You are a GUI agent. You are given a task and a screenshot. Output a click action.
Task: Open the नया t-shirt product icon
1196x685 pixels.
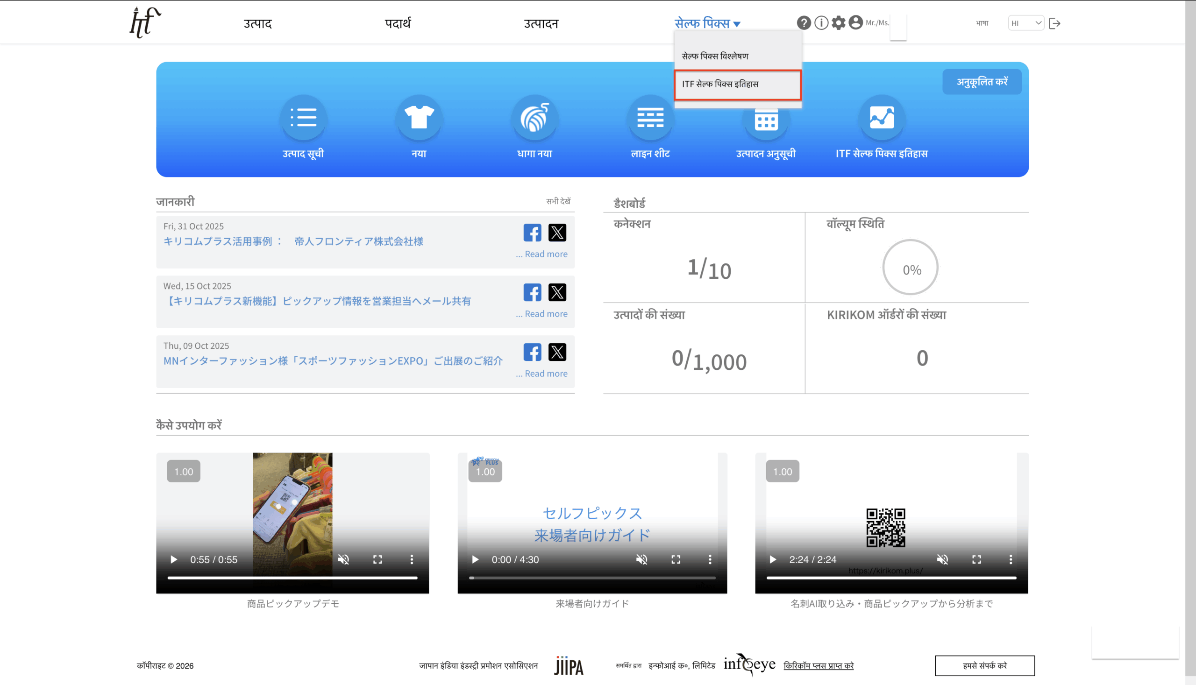click(419, 118)
